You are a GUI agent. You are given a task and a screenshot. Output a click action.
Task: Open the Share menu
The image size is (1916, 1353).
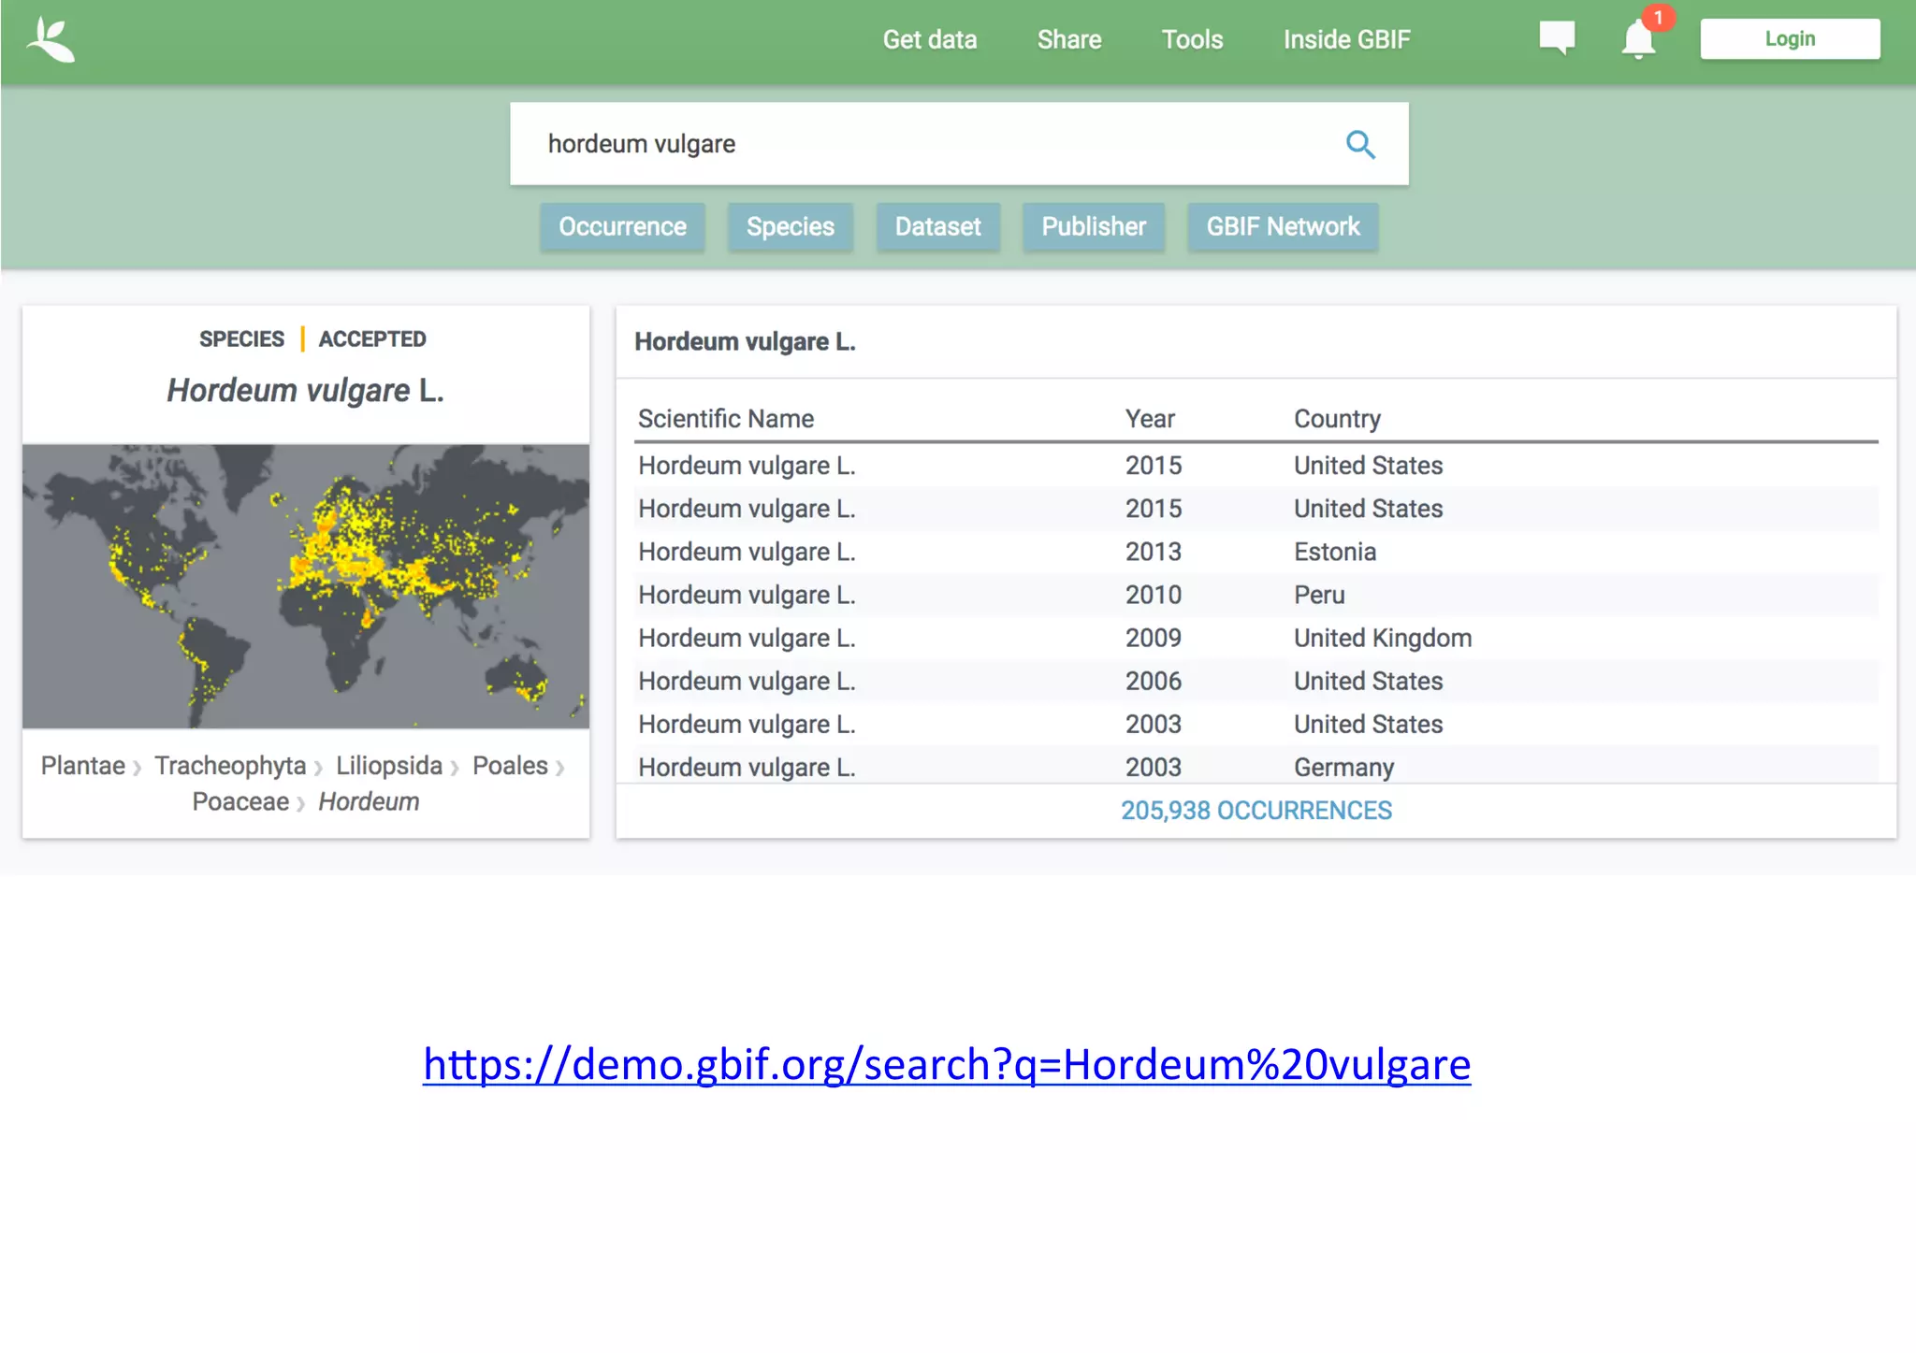click(1069, 39)
